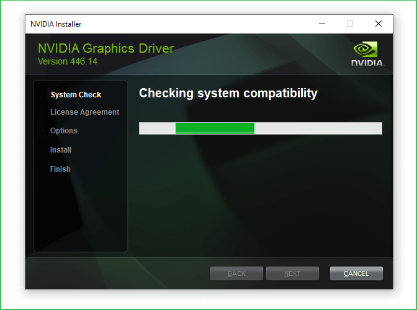Open the Options step in sidebar
Screen dimensions: 417x310
pyautogui.click(x=64, y=131)
